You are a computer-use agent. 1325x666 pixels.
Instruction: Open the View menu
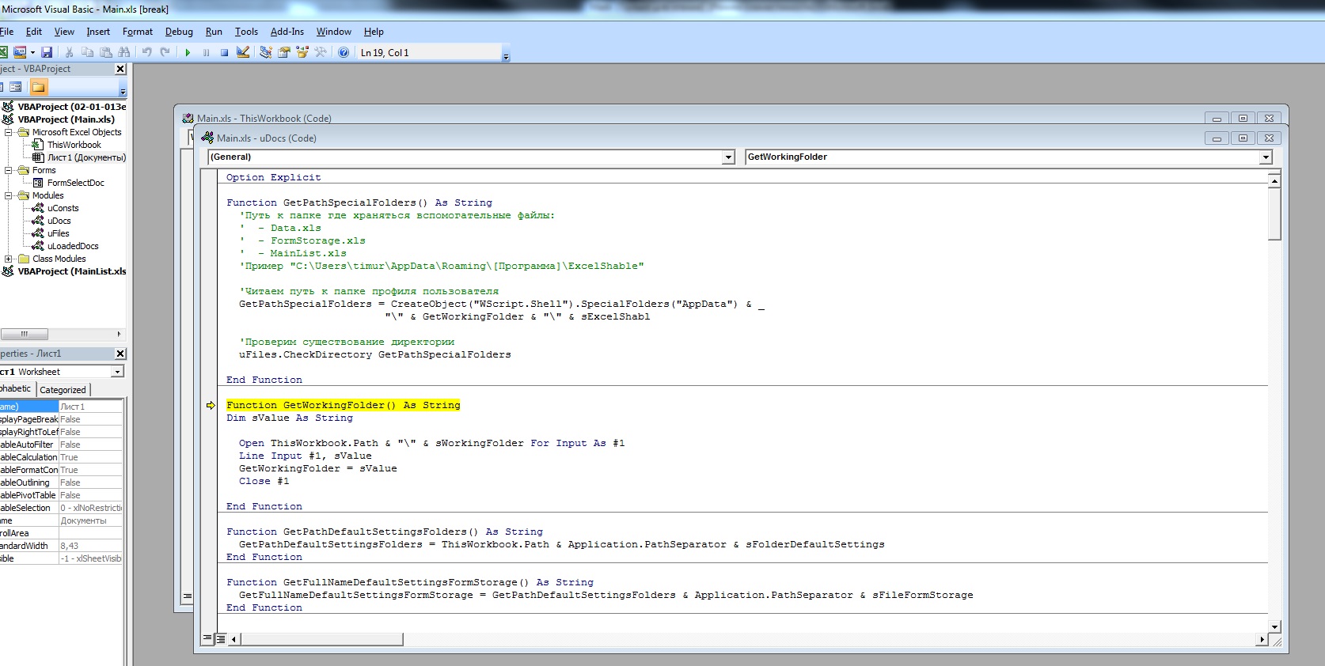click(x=64, y=32)
